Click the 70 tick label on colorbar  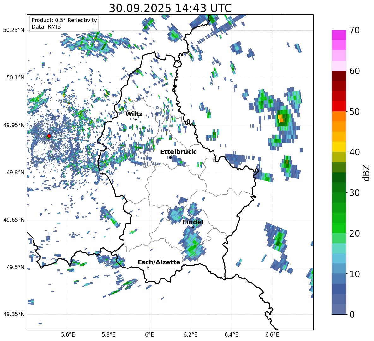tap(354, 31)
